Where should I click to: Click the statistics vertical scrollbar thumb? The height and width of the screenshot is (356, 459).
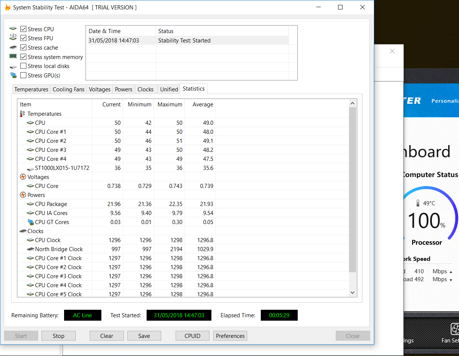tap(352, 189)
